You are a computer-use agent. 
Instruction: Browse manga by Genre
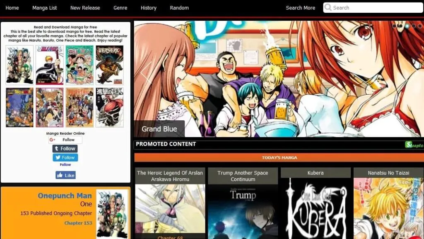[120, 8]
